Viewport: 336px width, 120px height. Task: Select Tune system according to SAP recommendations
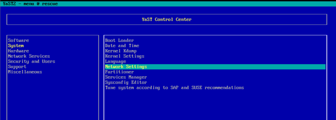pos(175,88)
